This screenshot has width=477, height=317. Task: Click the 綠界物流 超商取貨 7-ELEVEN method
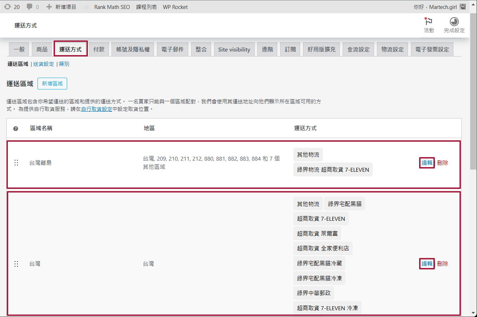pos(333,169)
